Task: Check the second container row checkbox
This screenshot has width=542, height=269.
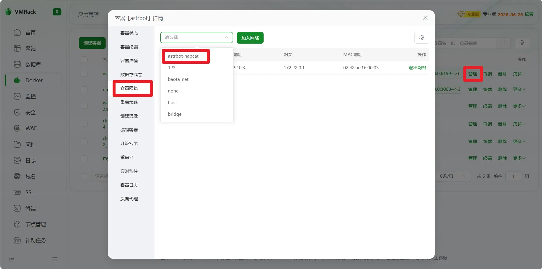Action: [85, 89]
